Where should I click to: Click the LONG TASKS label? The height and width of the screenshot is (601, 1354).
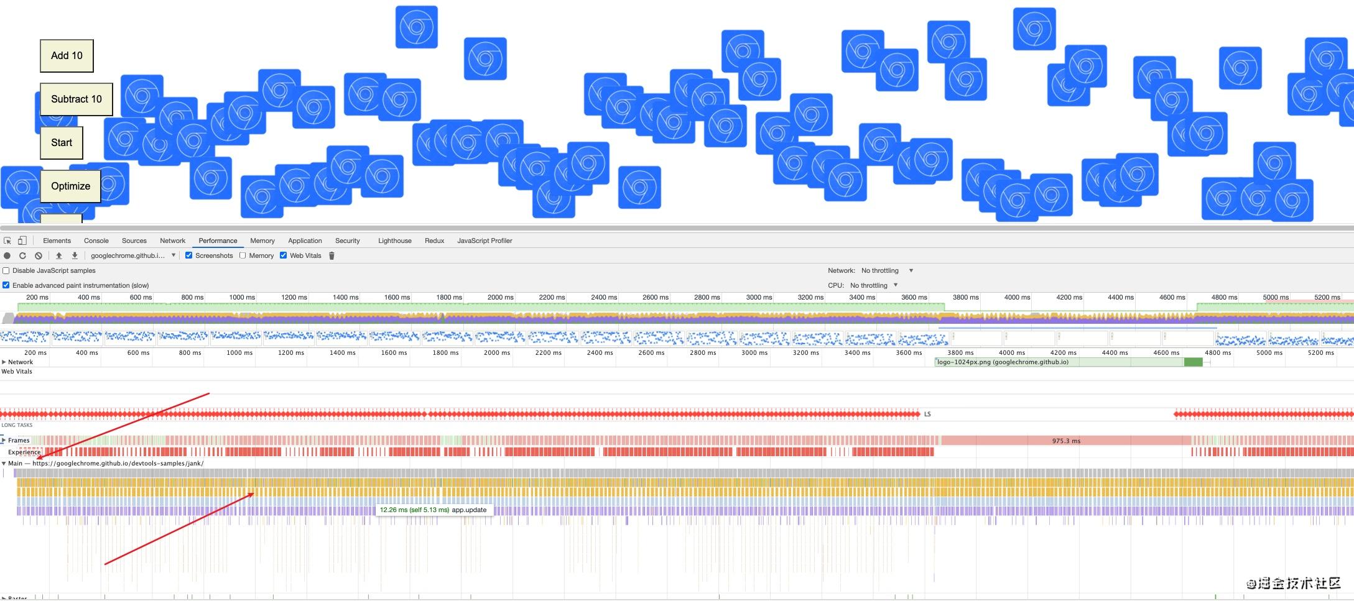tap(17, 425)
